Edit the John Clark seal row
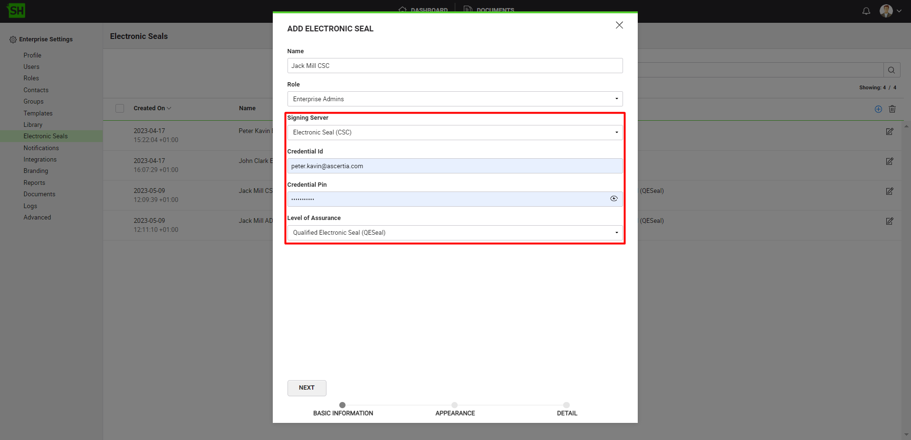The image size is (911, 440). (x=889, y=162)
